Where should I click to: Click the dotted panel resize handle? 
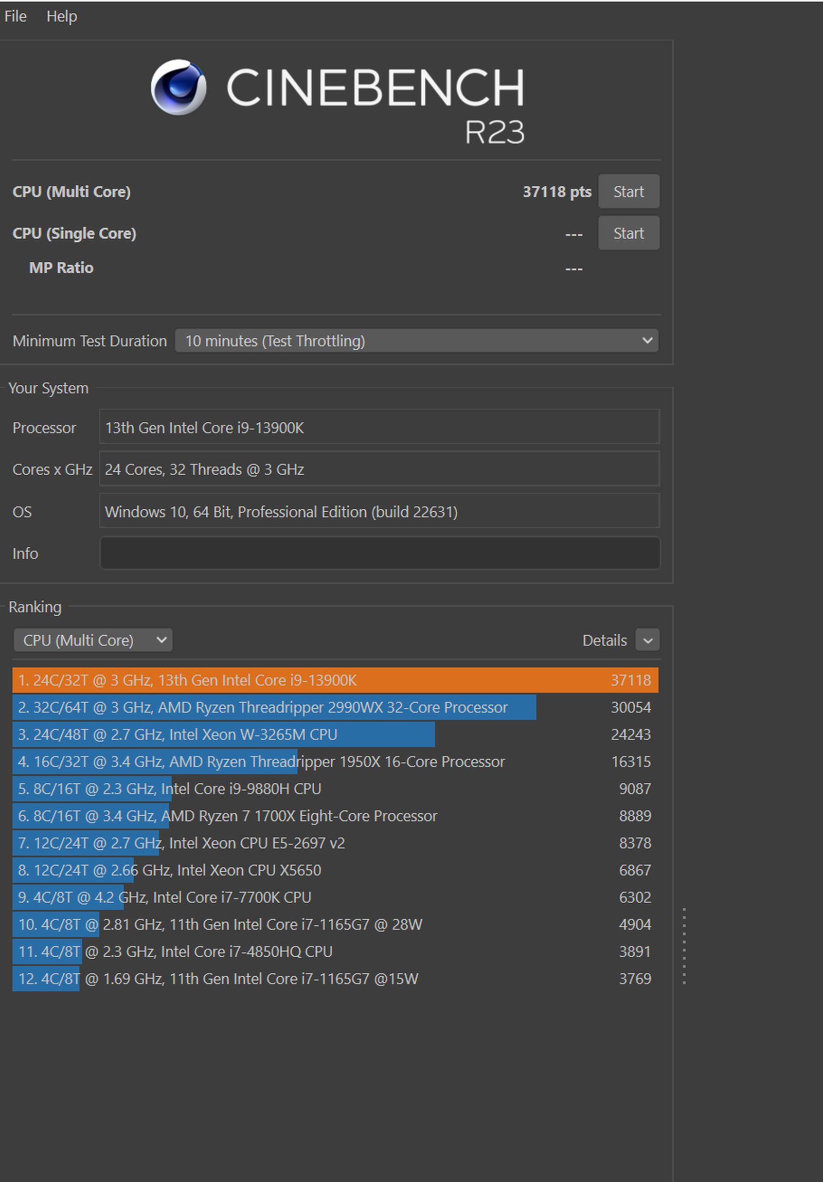tap(684, 947)
